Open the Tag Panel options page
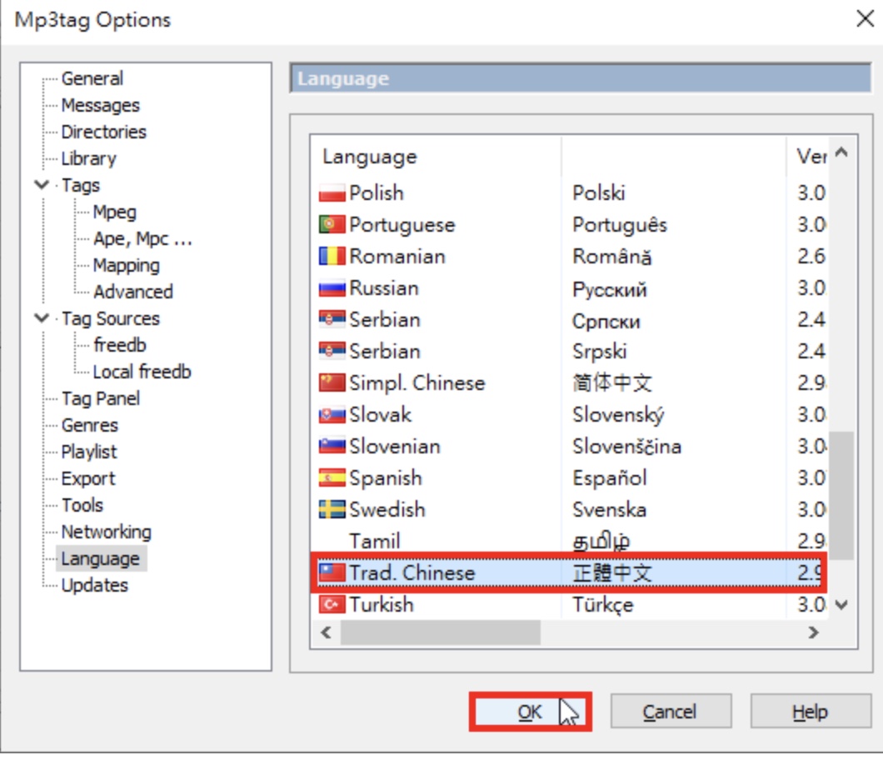Viewport: 883px width, 760px height. point(101,399)
